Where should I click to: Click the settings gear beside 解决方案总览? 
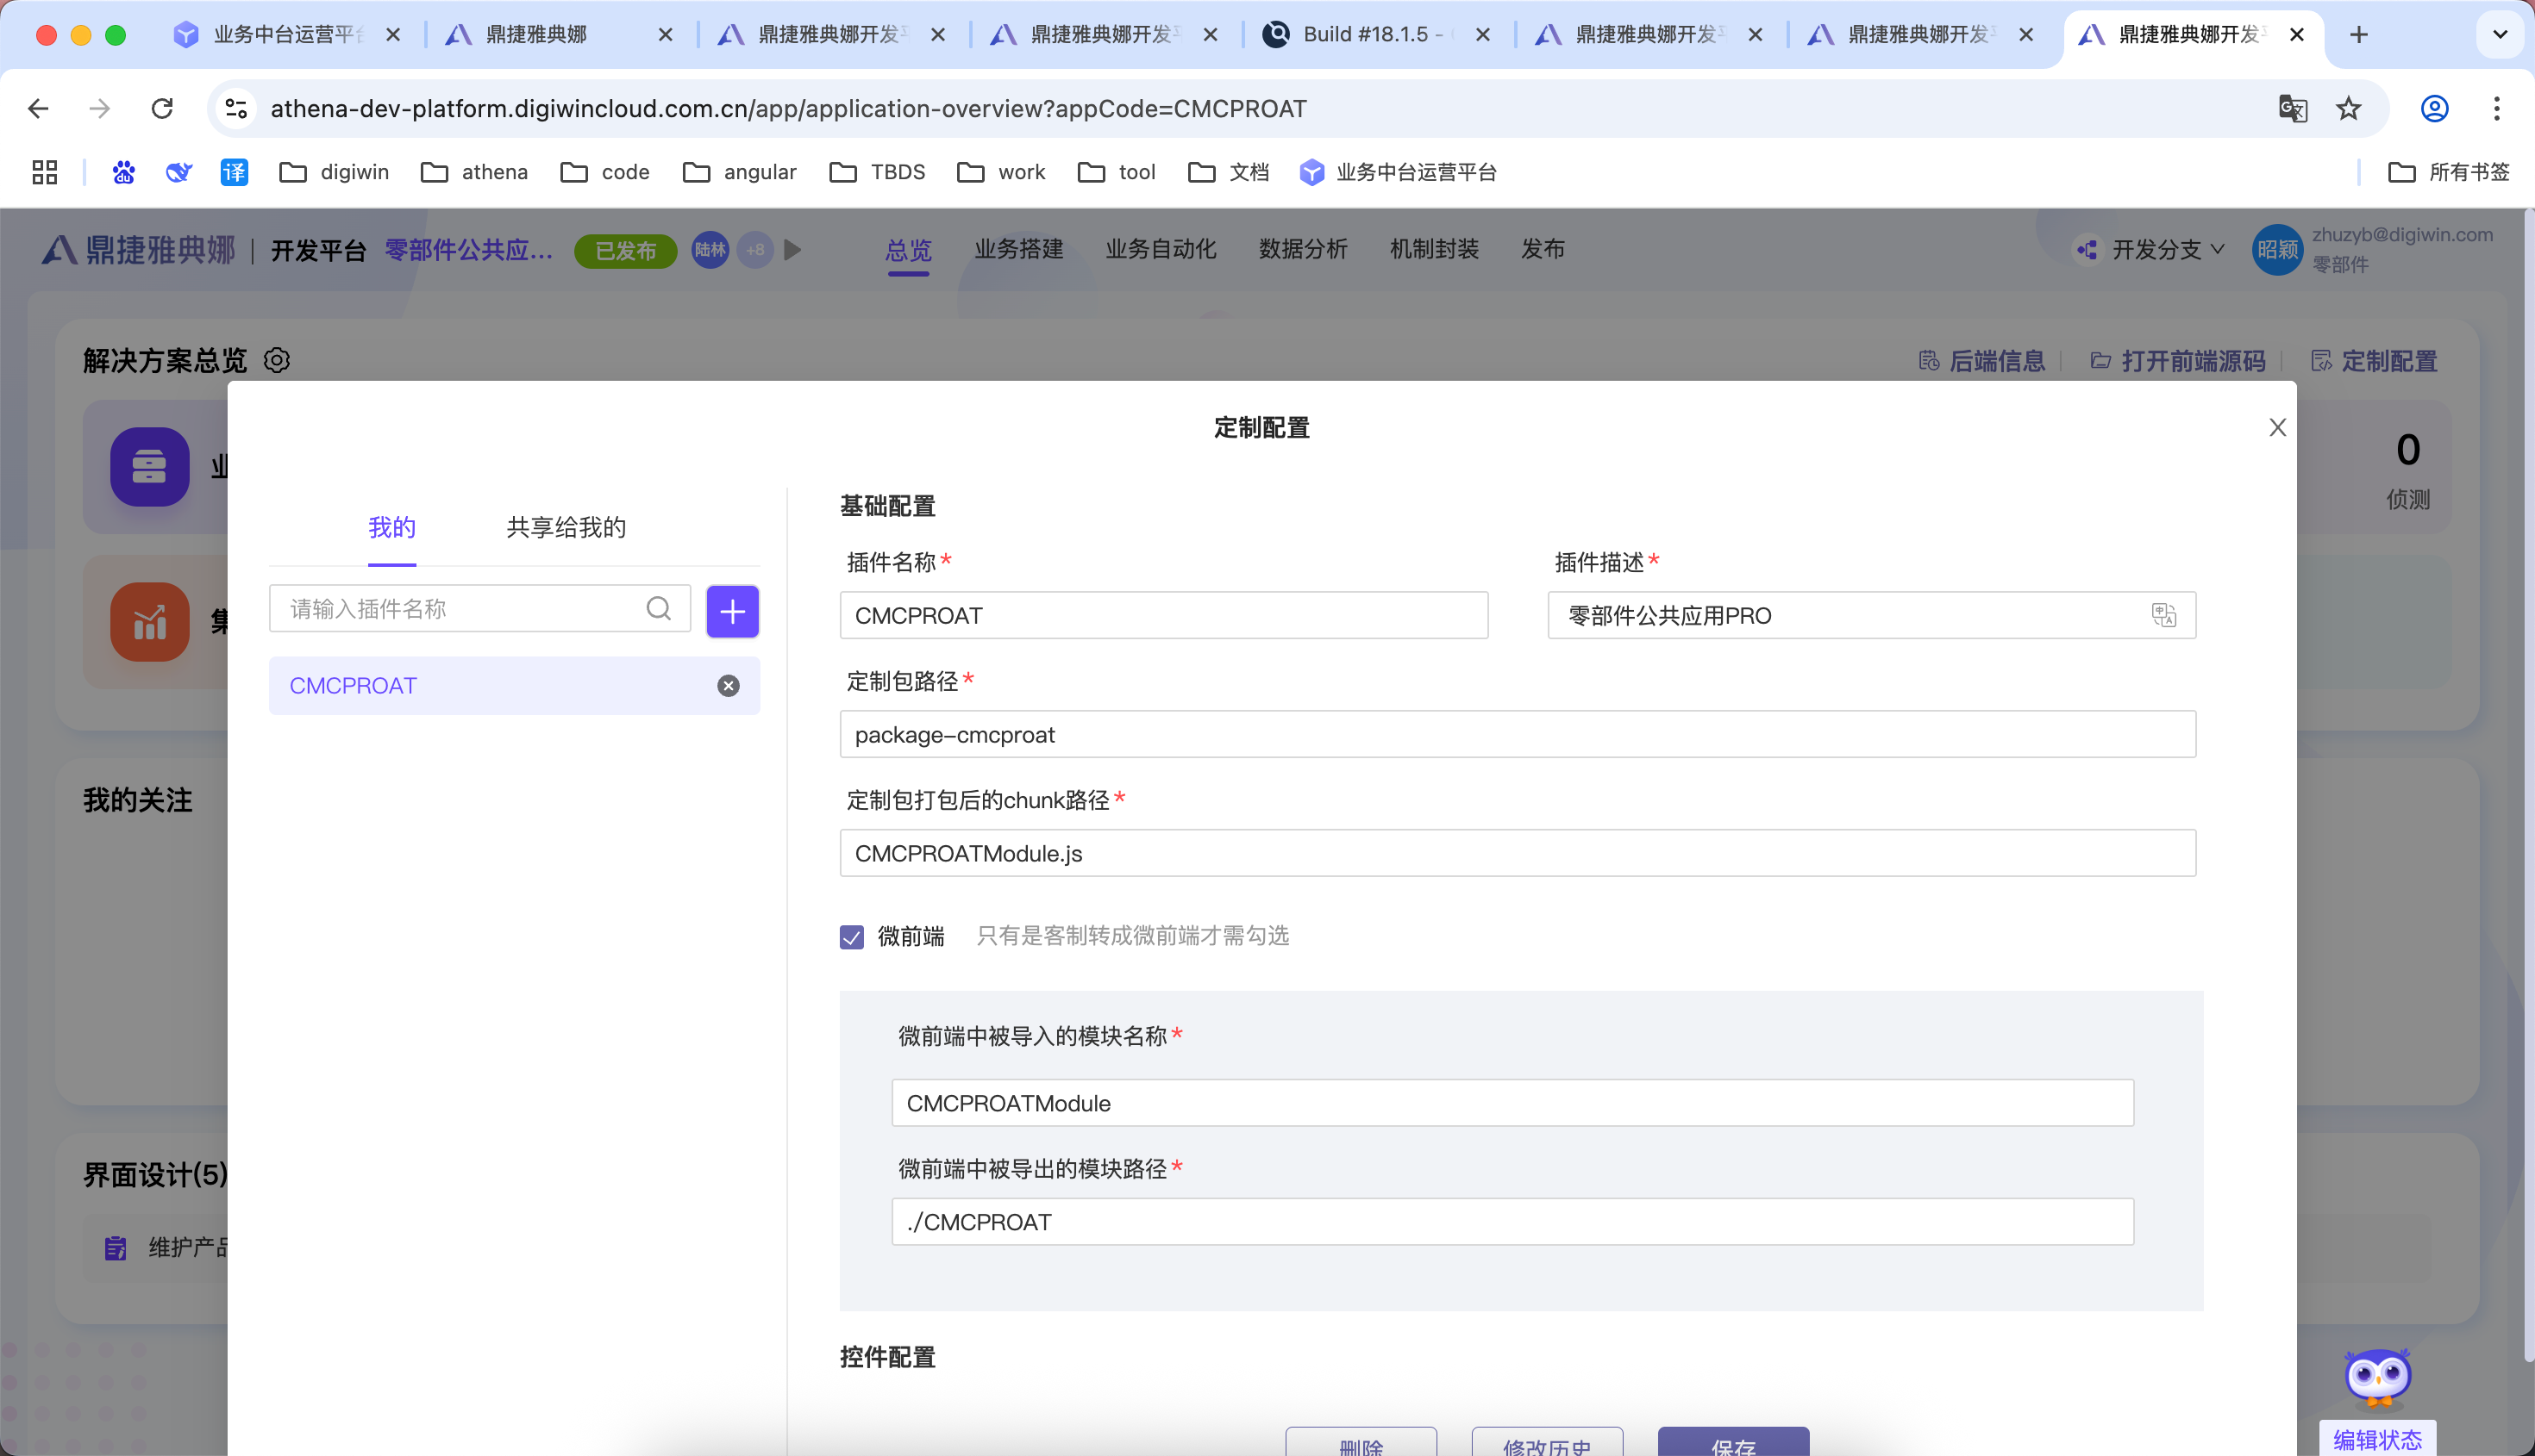(278, 360)
